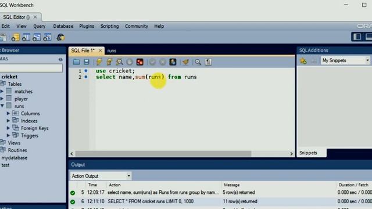Open the View menu
Viewport: 372px width, 209px height.
22,26
